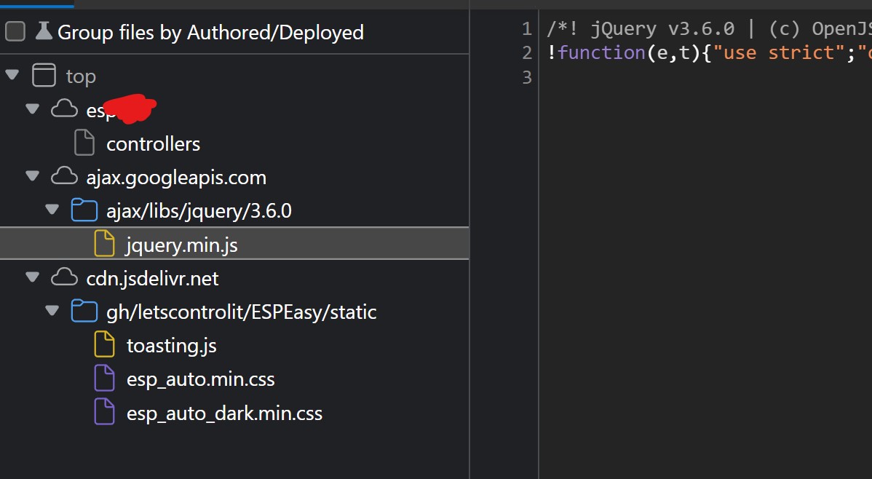Select the jquery.min.js file
This screenshot has width=872, height=479.
182,243
